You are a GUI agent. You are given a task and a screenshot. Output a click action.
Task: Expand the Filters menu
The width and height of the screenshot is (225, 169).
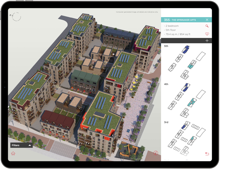21,145
